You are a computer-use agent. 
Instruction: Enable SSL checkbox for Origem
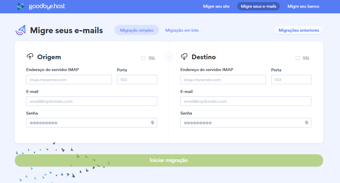tap(143, 58)
